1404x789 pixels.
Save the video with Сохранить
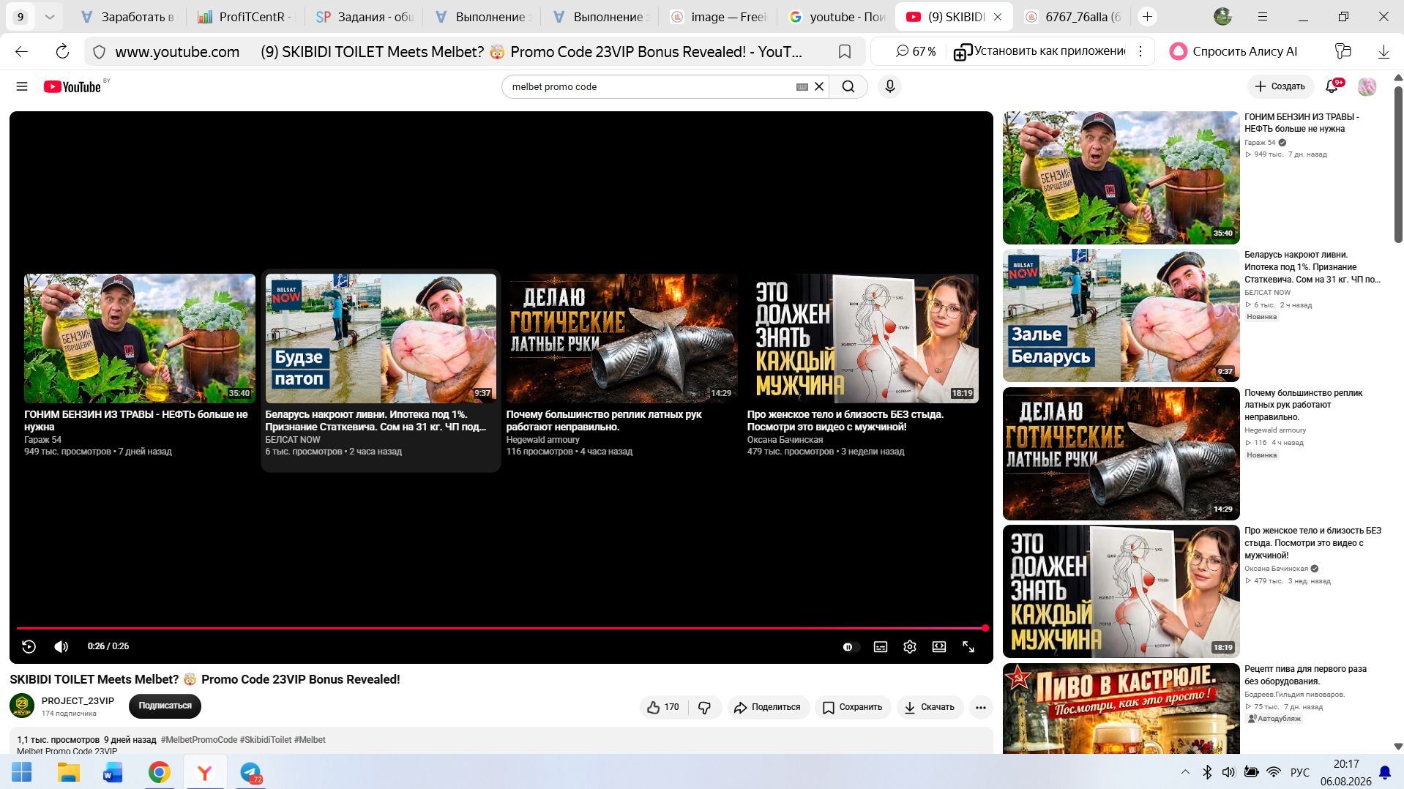pyautogui.click(x=853, y=707)
